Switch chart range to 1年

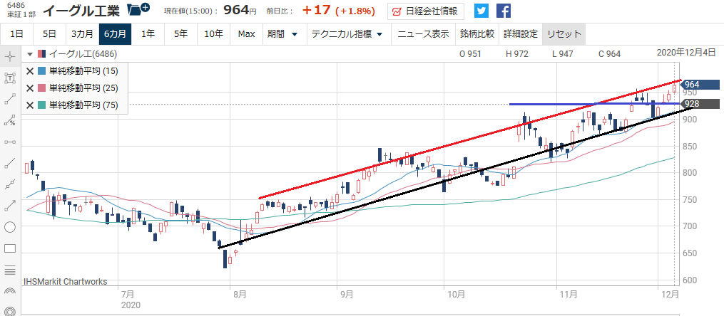(x=148, y=33)
